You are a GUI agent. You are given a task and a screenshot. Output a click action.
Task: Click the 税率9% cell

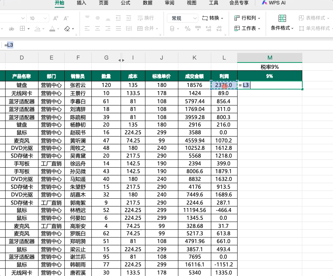[x=270, y=67]
